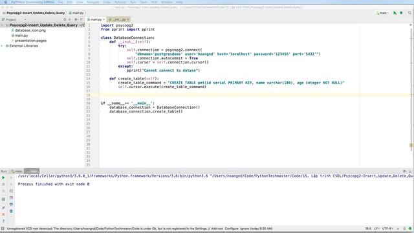Toggle scroll to end of console
414x233 pixels.
tap(11, 197)
